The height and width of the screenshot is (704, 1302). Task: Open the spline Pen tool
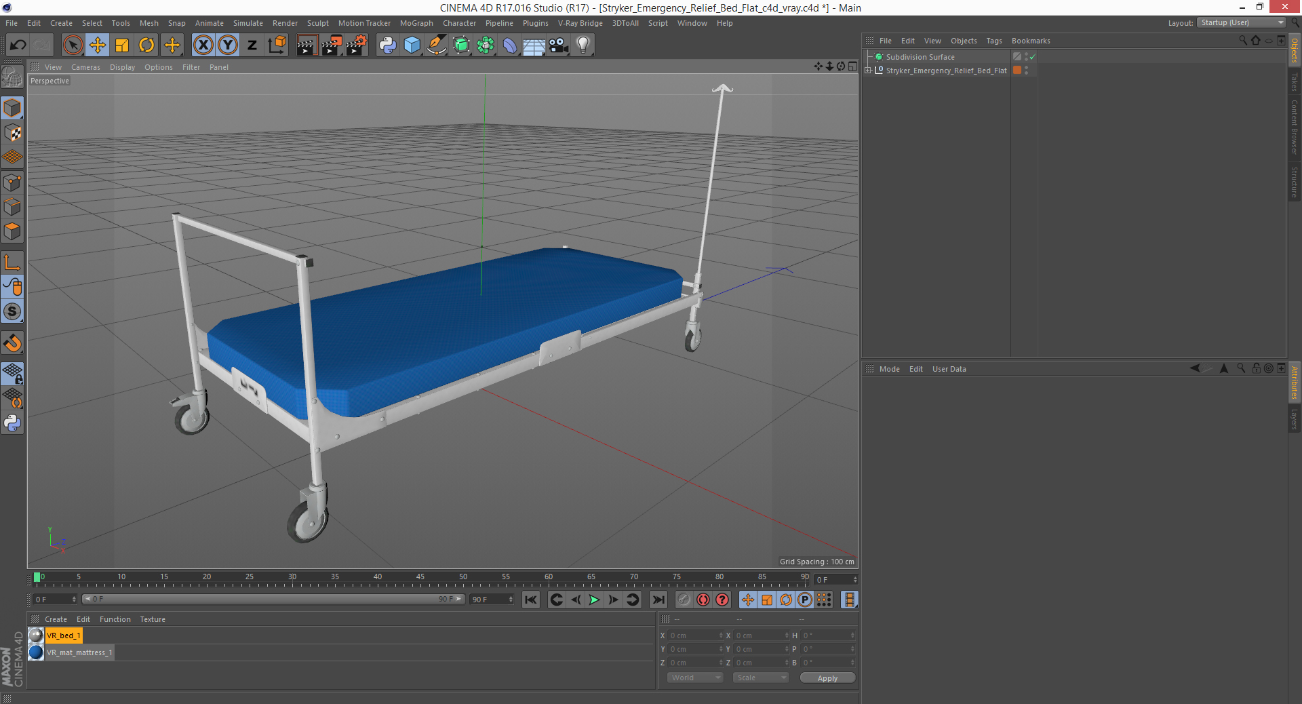pyautogui.click(x=437, y=45)
